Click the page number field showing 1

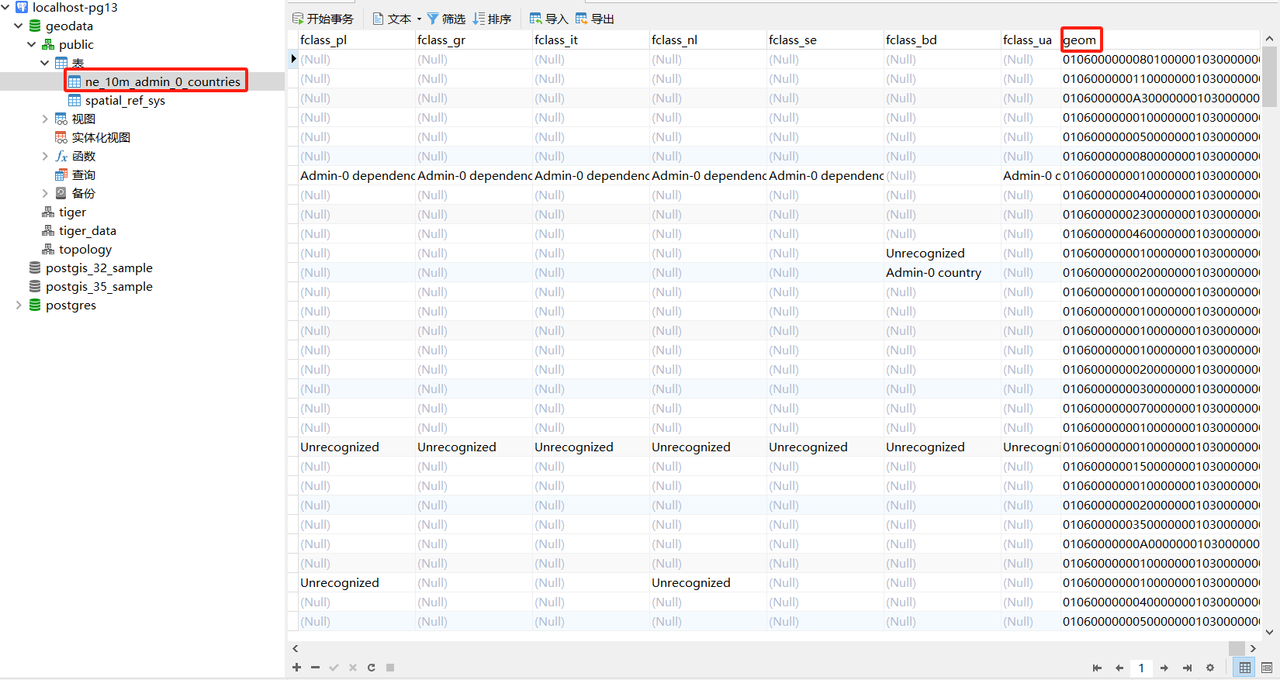[x=1141, y=668]
